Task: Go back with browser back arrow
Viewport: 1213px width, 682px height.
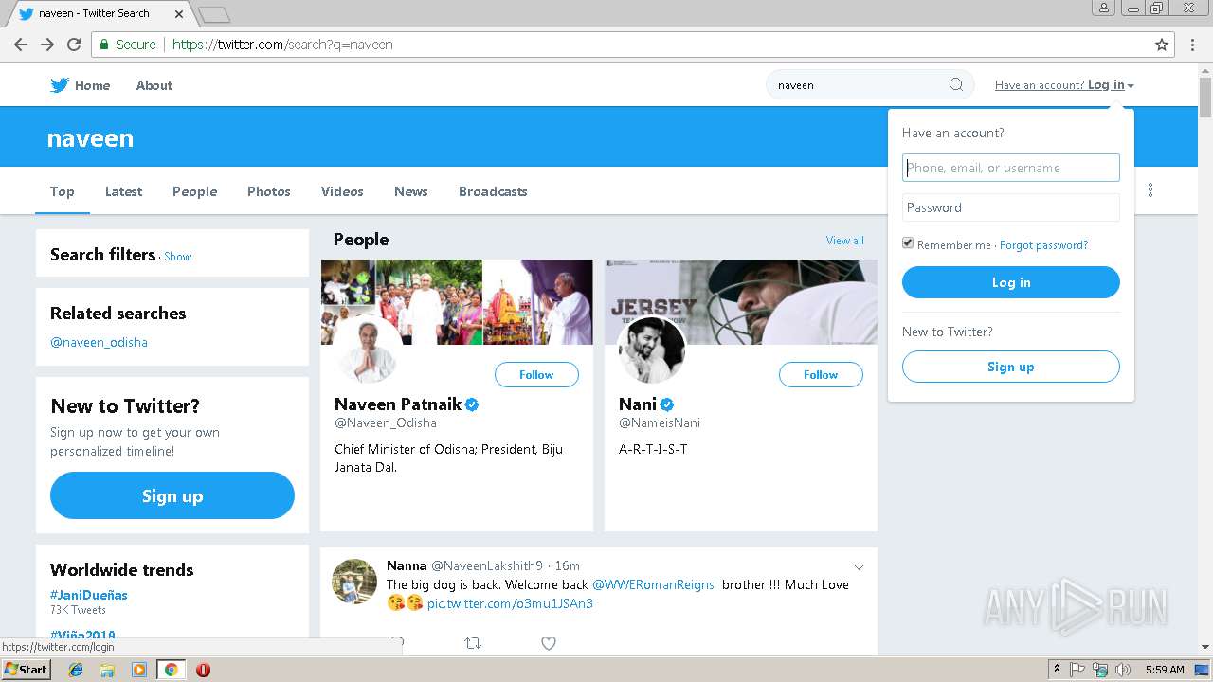Action: pos(21,45)
